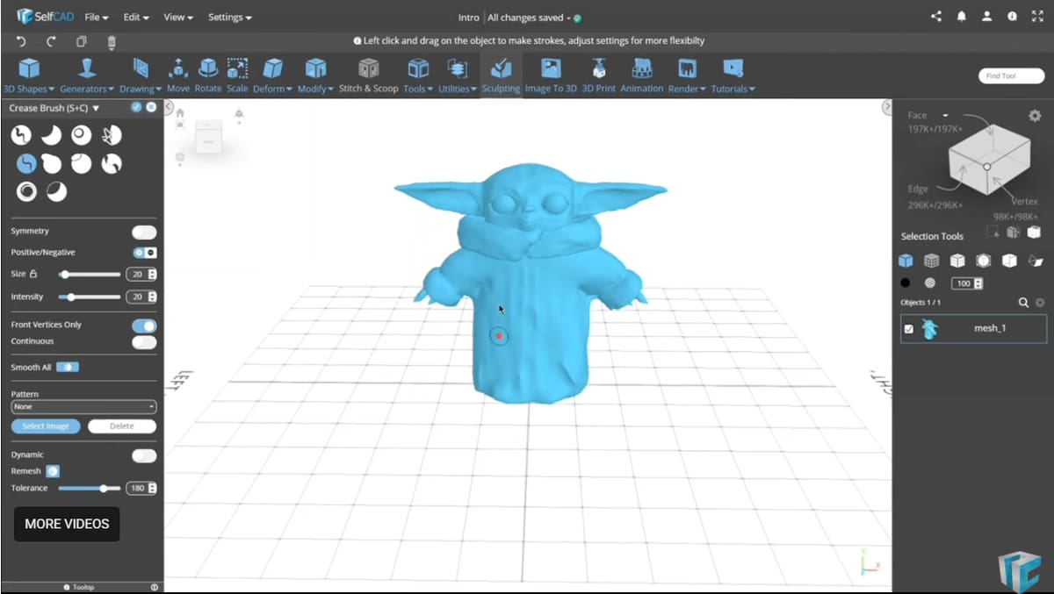1054x594 pixels.
Task: Open the View menu
Action: (x=179, y=18)
